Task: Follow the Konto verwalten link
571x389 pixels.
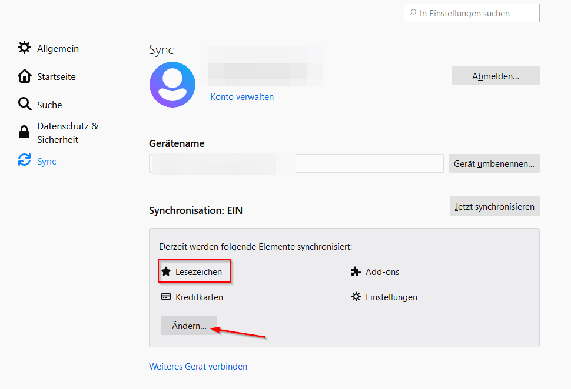Action: tap(242, 97)
